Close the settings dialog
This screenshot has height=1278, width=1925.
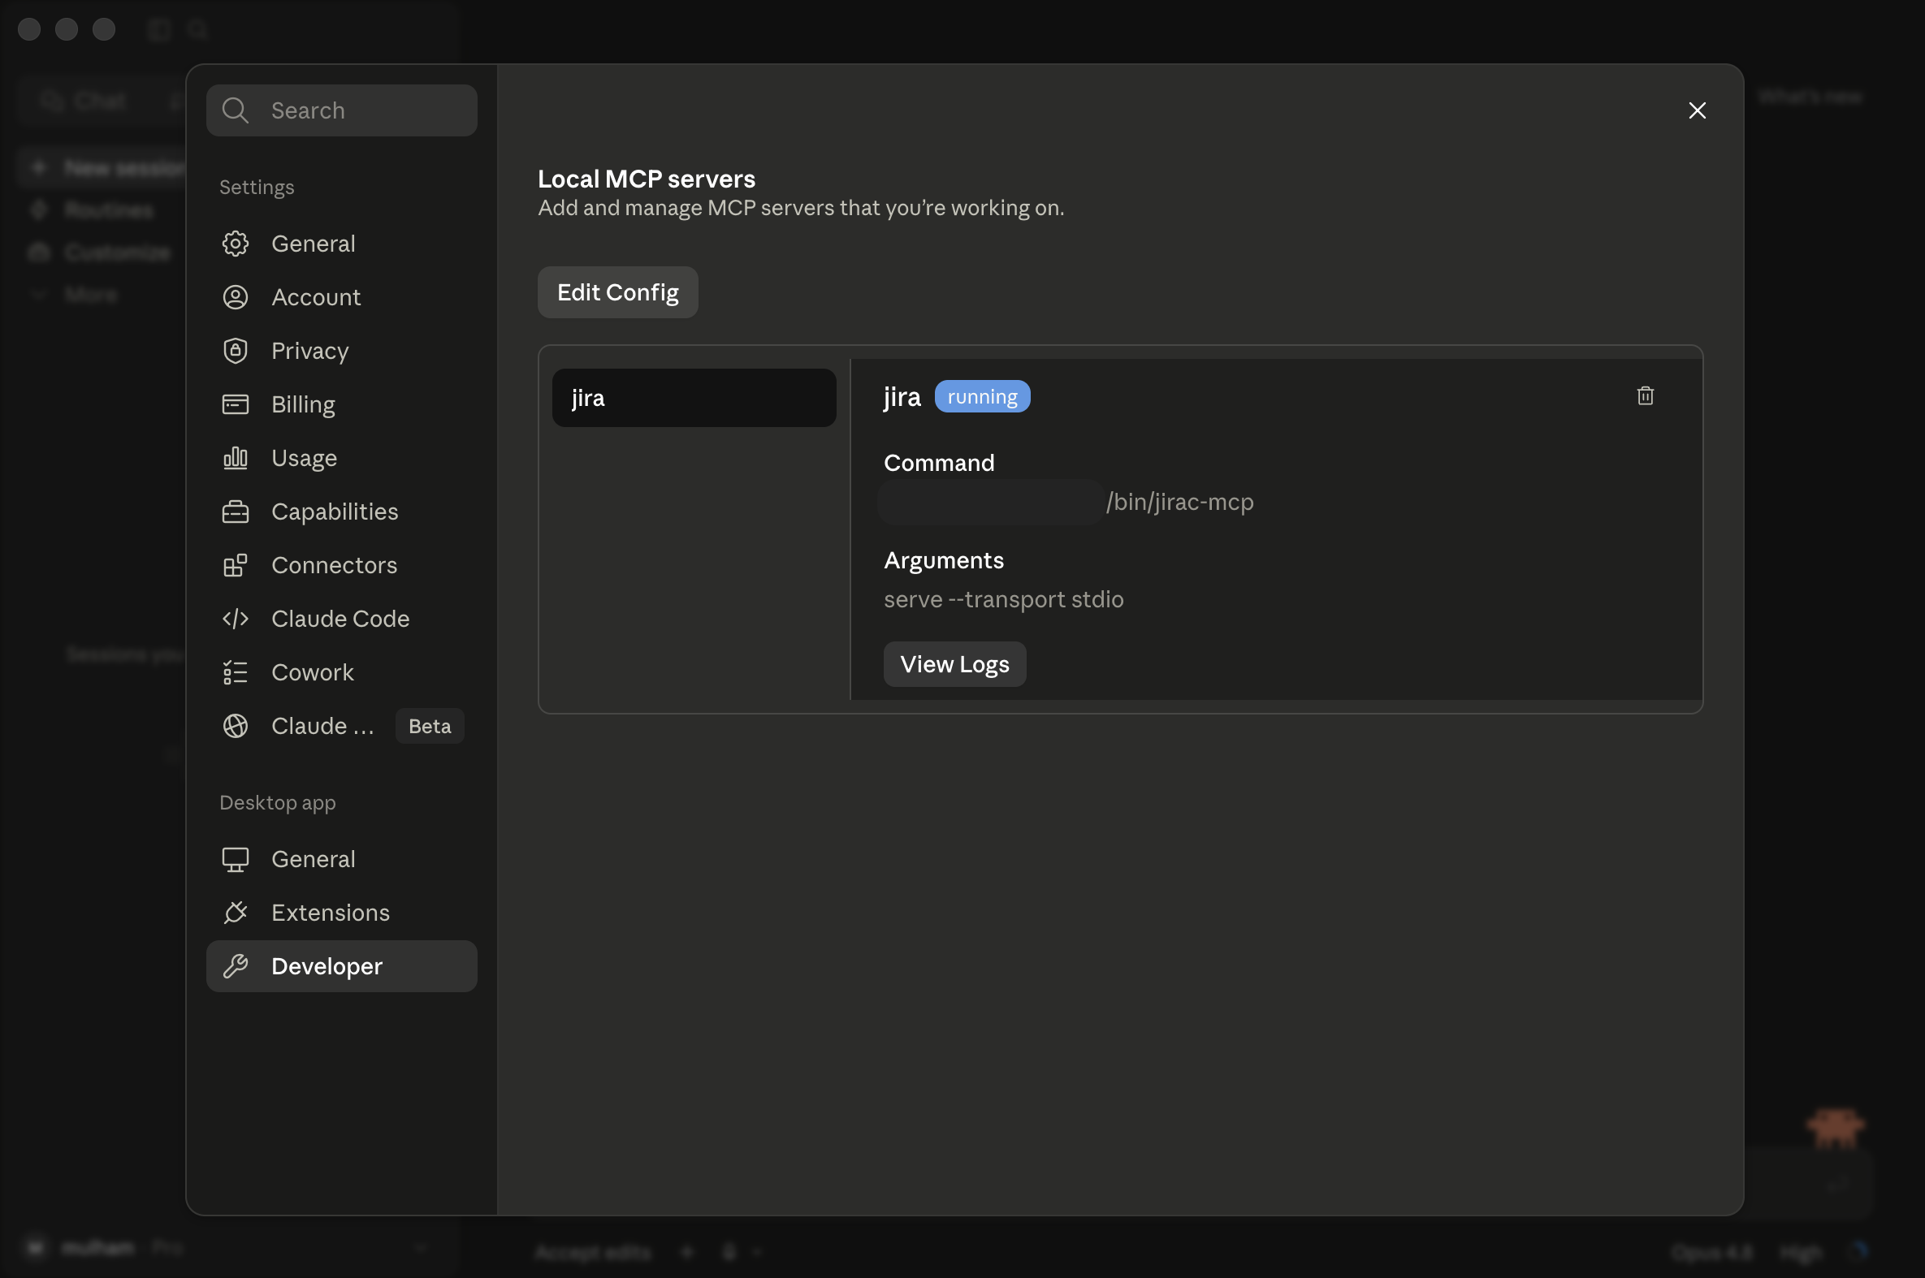coord(1698,111)
